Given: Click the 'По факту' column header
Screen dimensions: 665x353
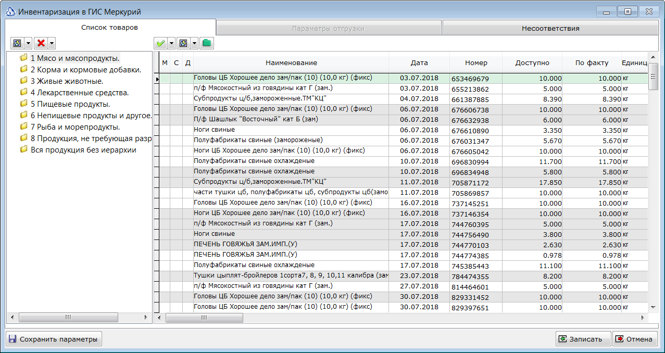Looking at the screenshot, I should point(592,62).
